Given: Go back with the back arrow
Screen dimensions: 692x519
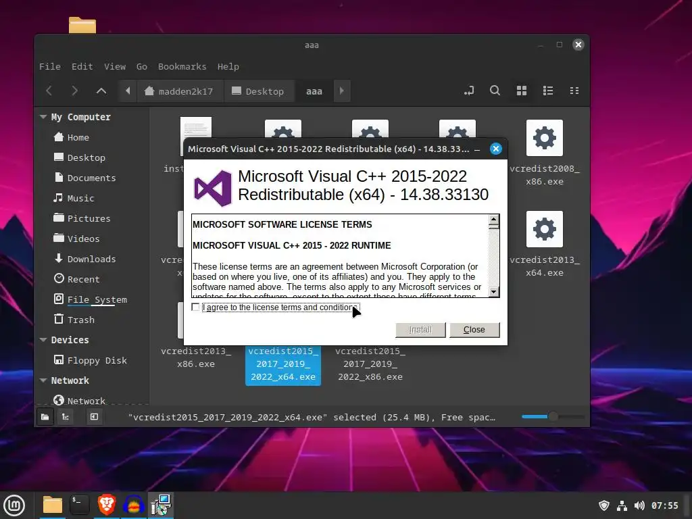Looking at the screenshot, I should coord(49,91).
